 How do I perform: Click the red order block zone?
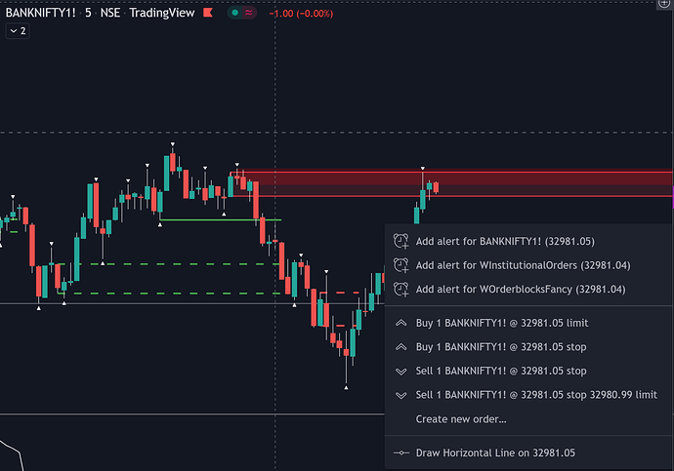[451, 184]
